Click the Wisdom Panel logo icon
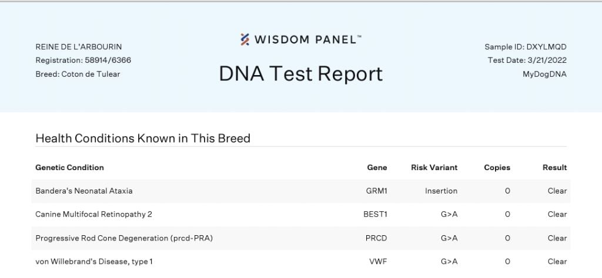This screenshot has height=278, width=602. [x=245, y=39]
